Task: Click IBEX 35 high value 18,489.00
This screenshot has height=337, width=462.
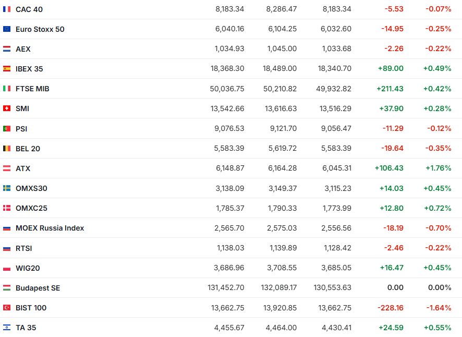Action: [279, 68]
